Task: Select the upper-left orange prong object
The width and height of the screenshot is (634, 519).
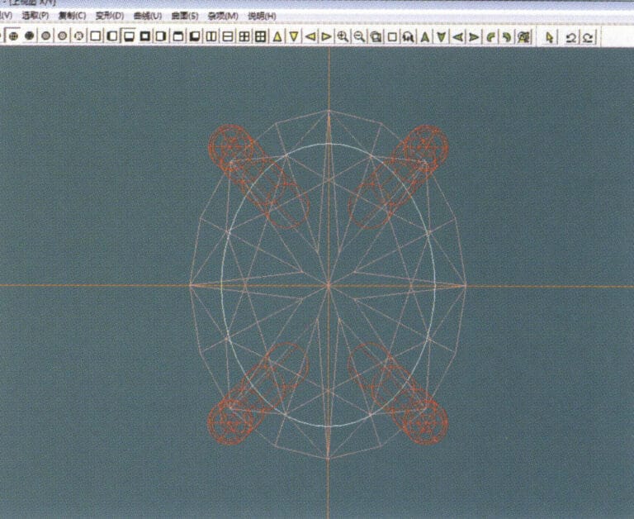Action: 258,177
